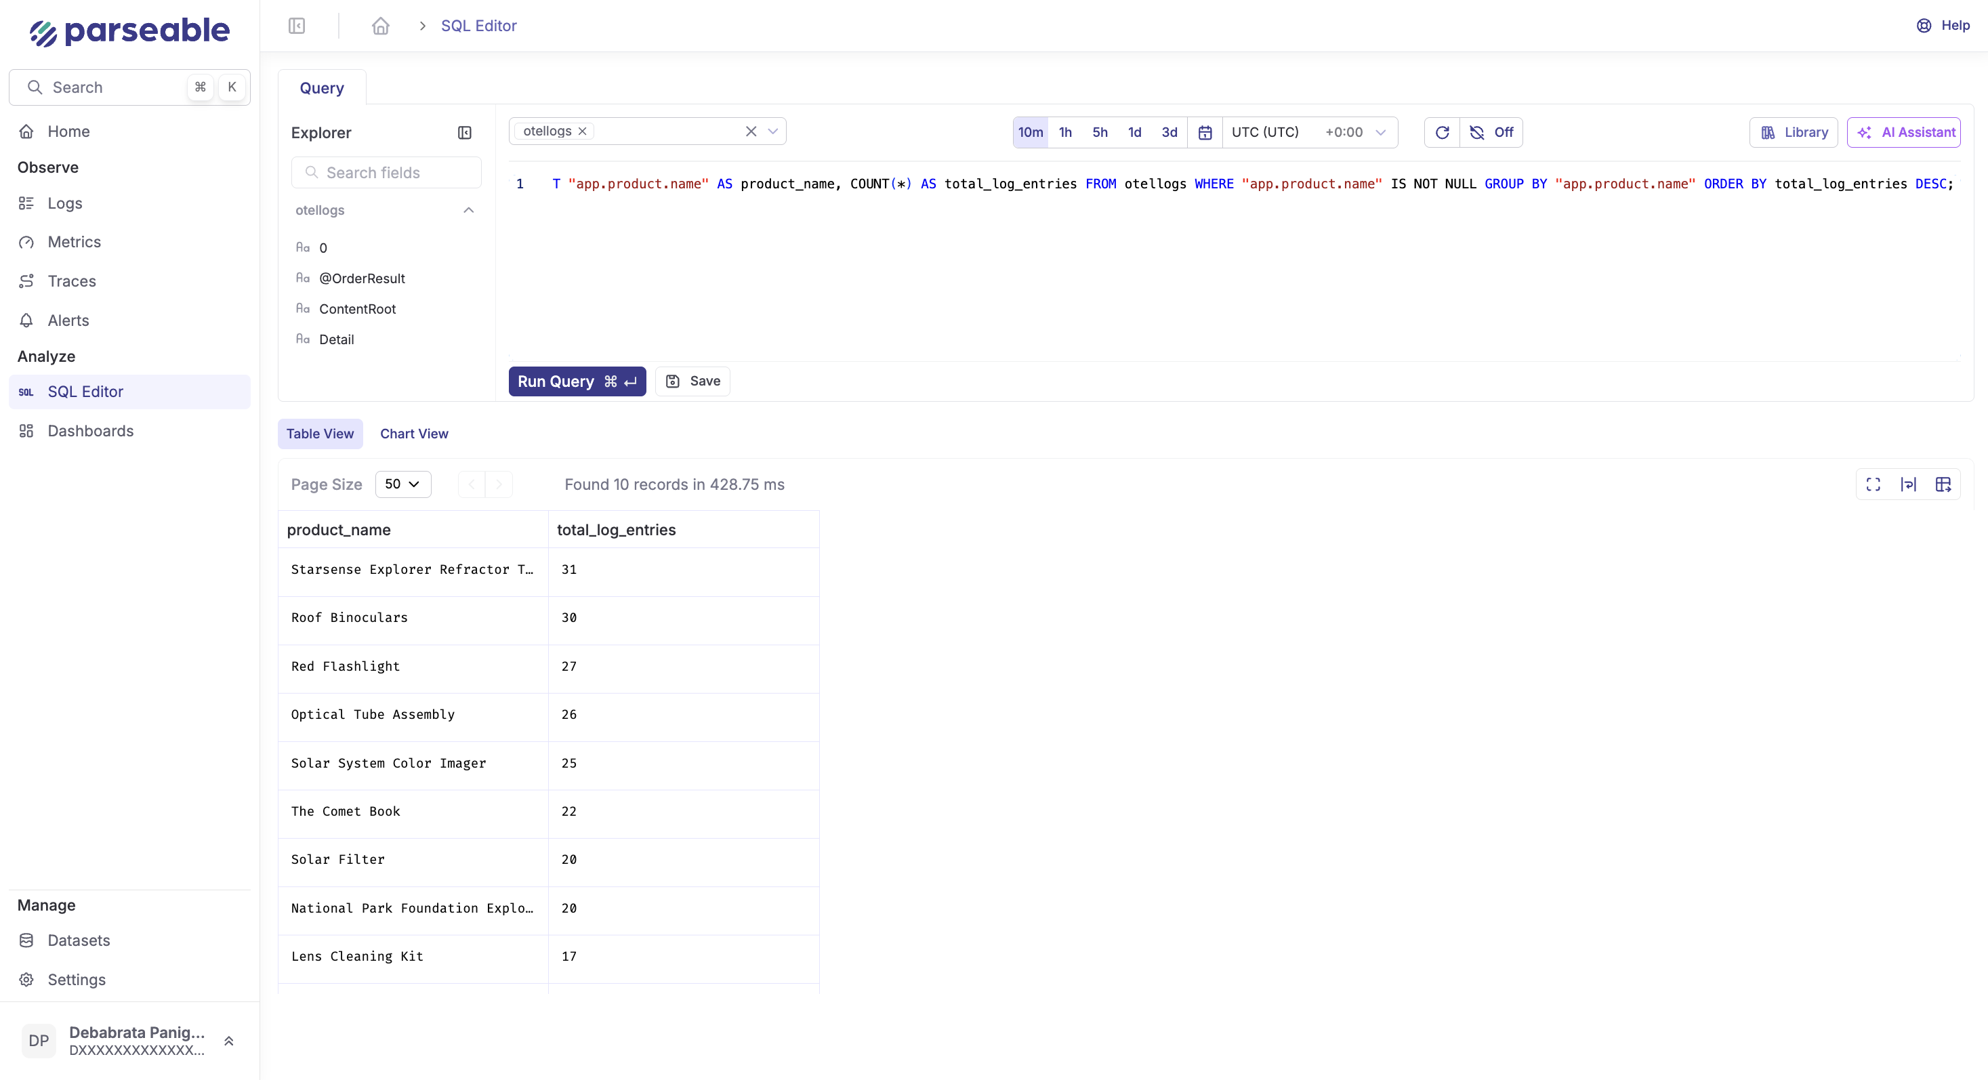Viewport: 1988px width, 1080px height.
Task: Click the Search fields input
Action: click(386, 173)
